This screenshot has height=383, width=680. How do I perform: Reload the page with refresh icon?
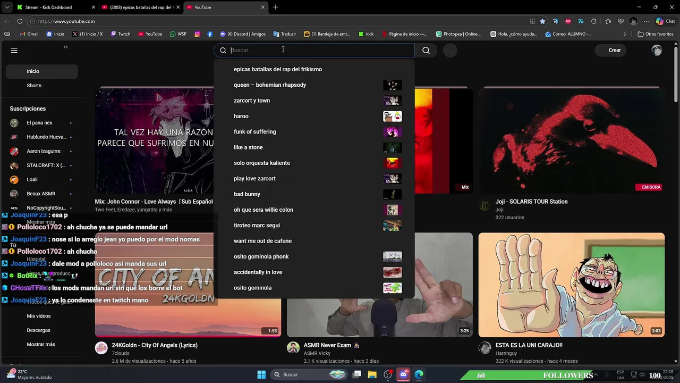[20, 21]
